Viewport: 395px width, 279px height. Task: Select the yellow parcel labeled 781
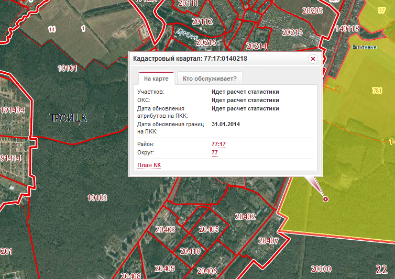(x=377, y=91)
